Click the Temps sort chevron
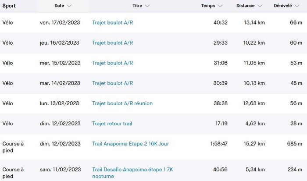Screen dimensions: 307x181 (220, 6)
